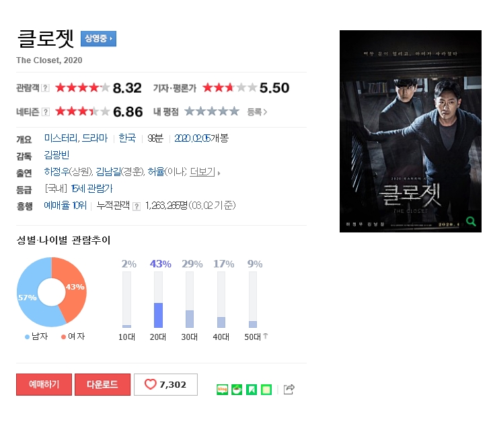Expand cast list with 더보기
Image resolution: width=493 pixels, height=436 pixels.
click(202, 172)
